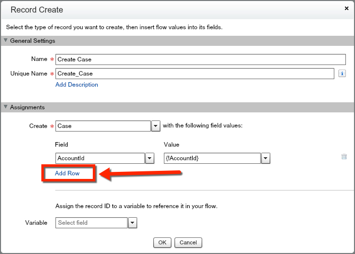Click the Add Row link
Screen dimensions: 355x254
(67, 173)
